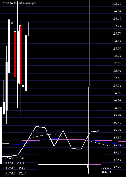Image resolution: width=126 pixels, height=177 pixels.
Task: Click the 20.99 price axis label
Action: [x=117, y=93]
